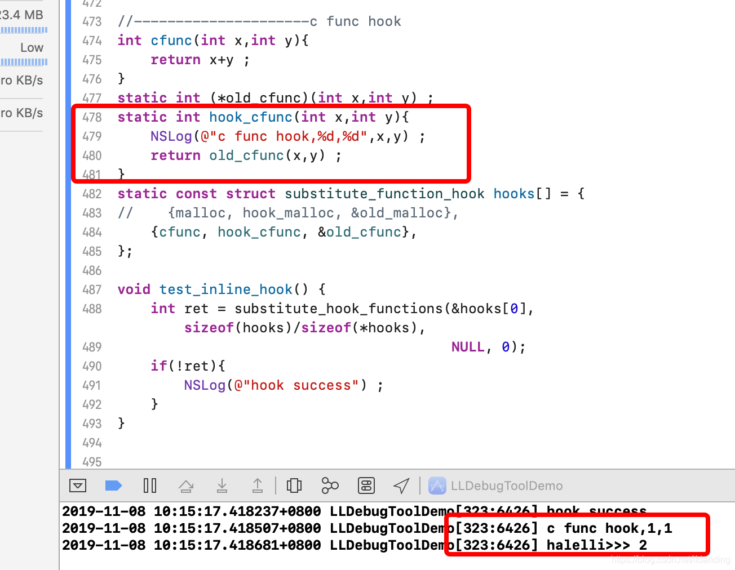Click console log line "c func hook,1,1"
Viewport: 735px width, 570px height.
367,528
